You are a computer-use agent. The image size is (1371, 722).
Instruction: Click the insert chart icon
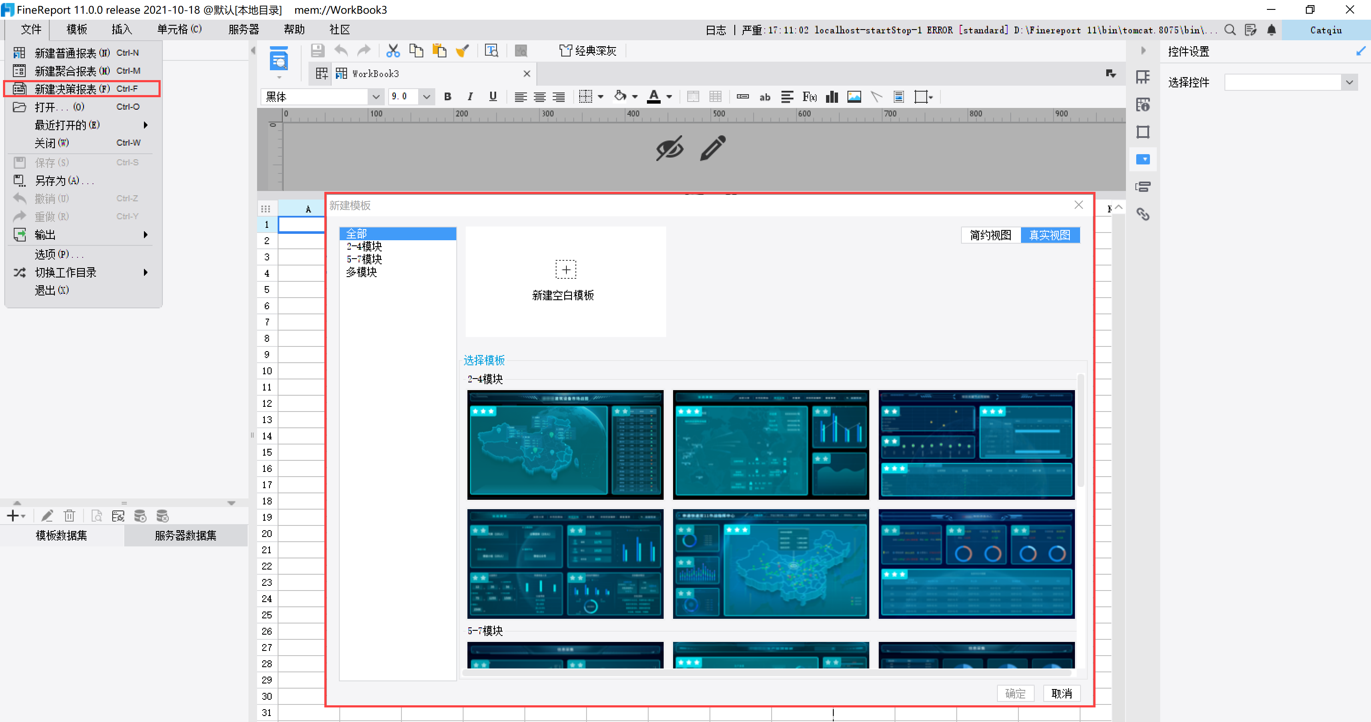(x=831, y=97)
